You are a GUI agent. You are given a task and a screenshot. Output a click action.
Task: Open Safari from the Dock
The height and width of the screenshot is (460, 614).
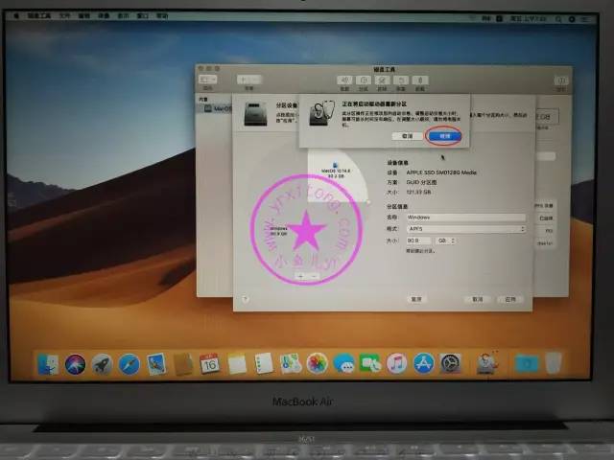[x=129, y=364]
